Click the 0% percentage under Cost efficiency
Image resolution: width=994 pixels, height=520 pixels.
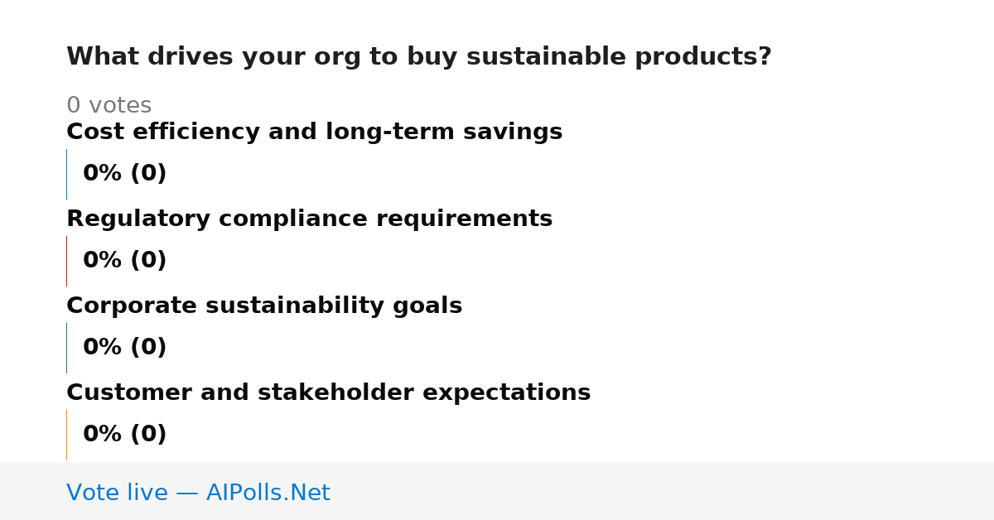103,174
